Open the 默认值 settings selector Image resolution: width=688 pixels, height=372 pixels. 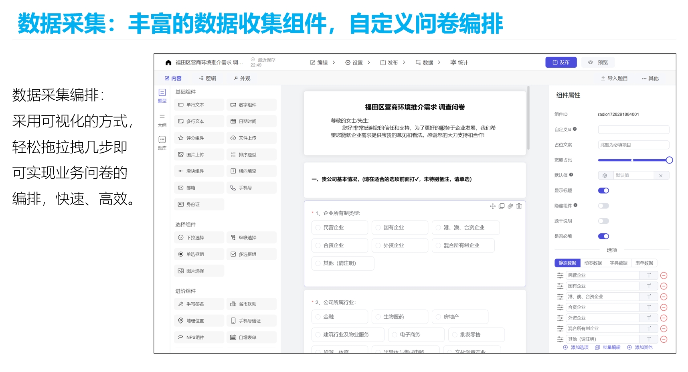coord(605,176)
